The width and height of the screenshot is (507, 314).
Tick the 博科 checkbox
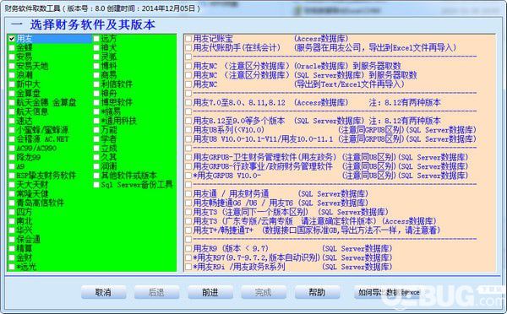[x=96, y=66]
